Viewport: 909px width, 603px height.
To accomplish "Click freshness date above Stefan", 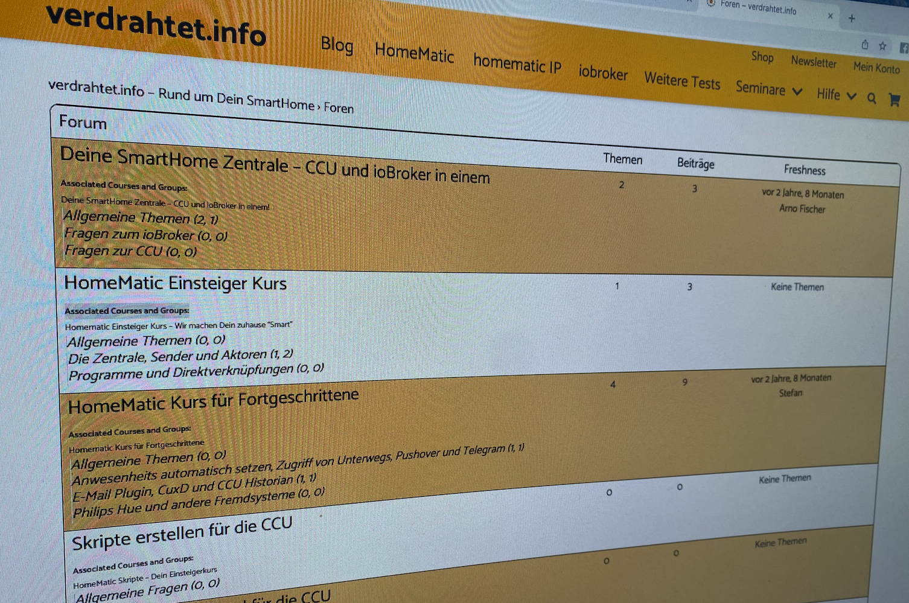I will pyautogui.click(x=791, y=378).
